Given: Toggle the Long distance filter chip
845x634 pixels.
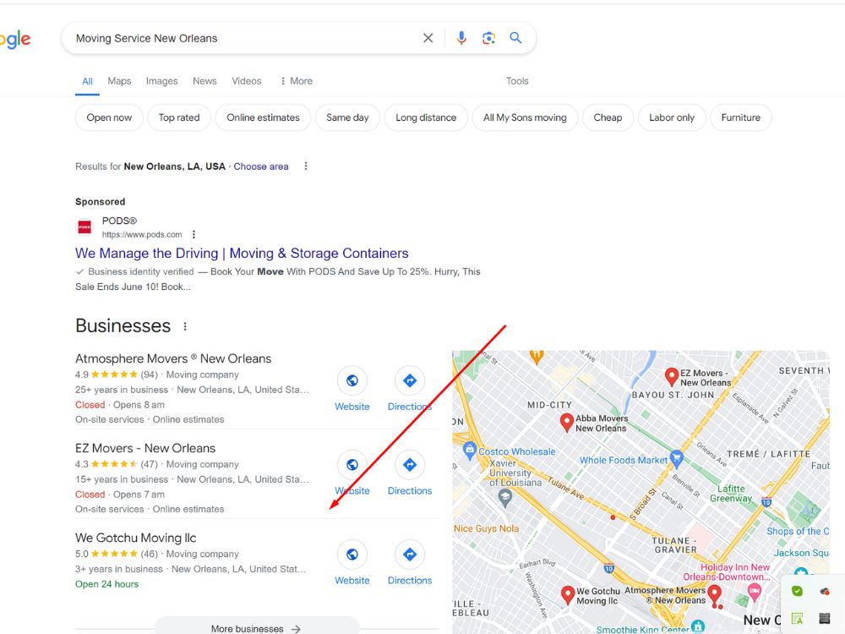Looking at the screenshot, I should [x=426, y=118].
